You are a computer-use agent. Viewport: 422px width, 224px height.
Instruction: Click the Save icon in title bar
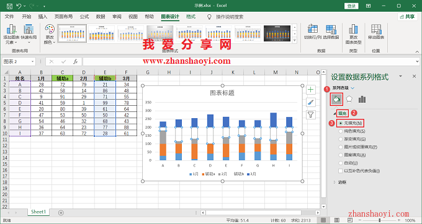click(x=9, y=6)
